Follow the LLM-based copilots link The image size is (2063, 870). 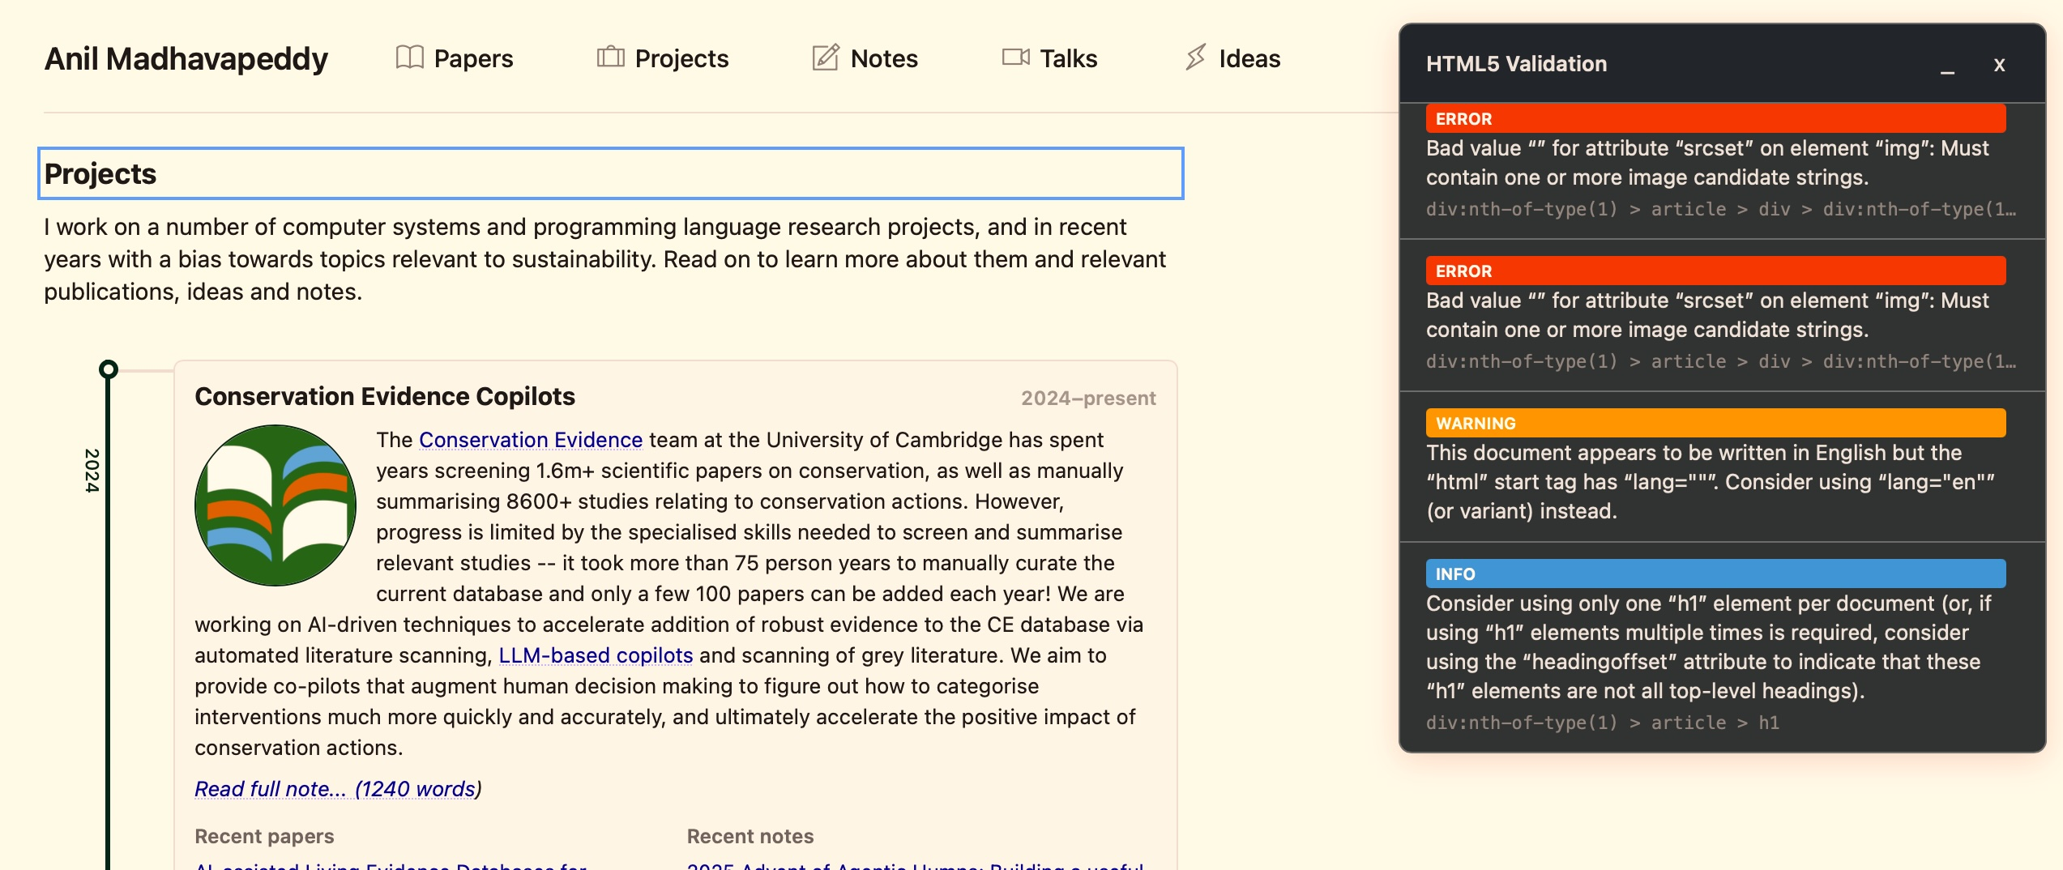pos(596,655)
